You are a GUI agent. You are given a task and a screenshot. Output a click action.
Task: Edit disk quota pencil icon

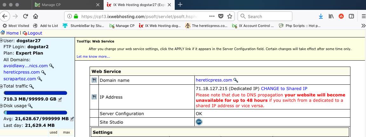[72, 119]
